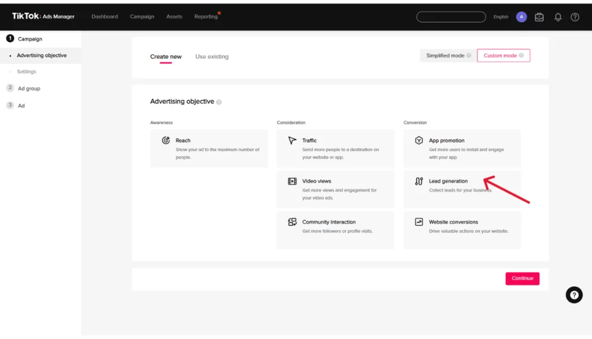Open the Reporting menu

tap(206, 17)
